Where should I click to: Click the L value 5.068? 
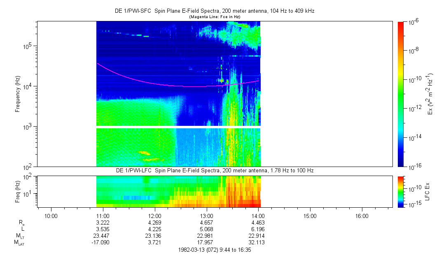[206, 229]
